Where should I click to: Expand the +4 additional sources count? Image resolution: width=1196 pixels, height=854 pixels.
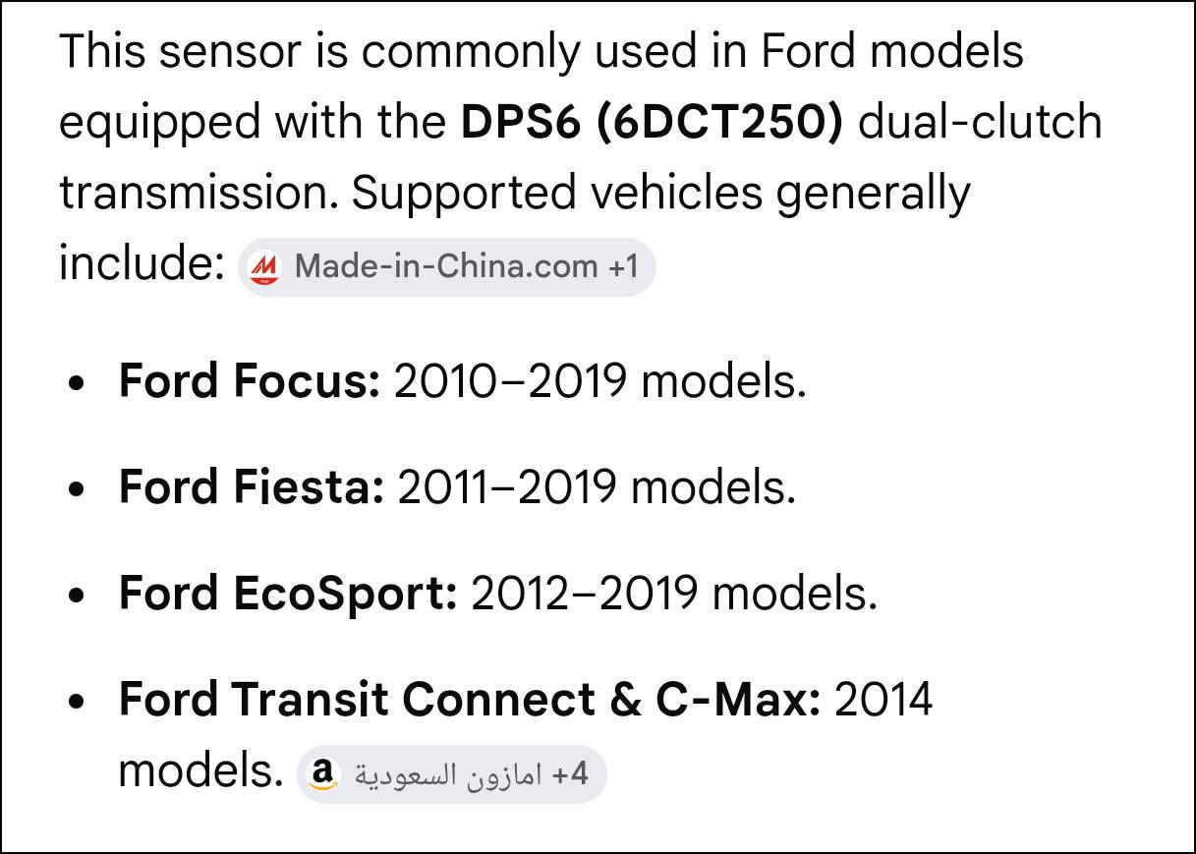click(570, 774)
